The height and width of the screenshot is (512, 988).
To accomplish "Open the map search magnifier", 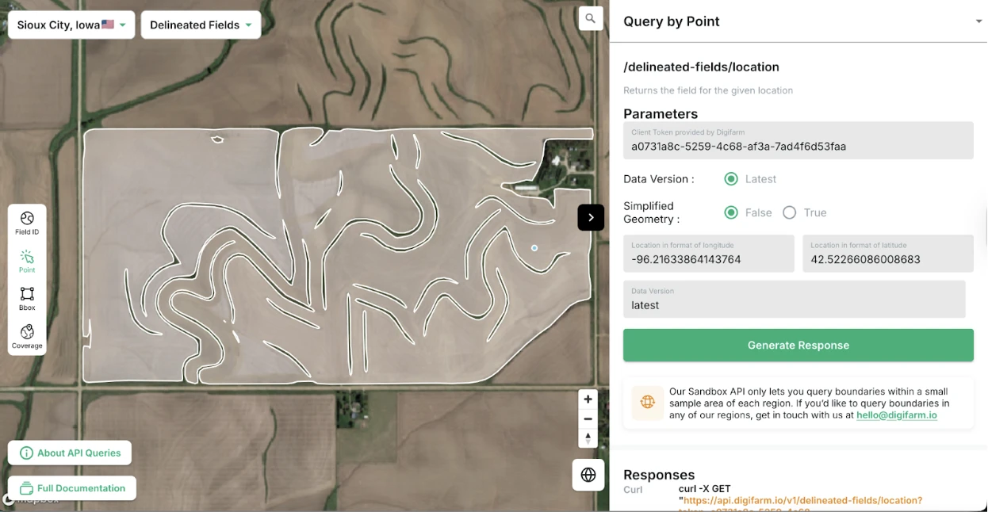I will (x=591, y=18).
